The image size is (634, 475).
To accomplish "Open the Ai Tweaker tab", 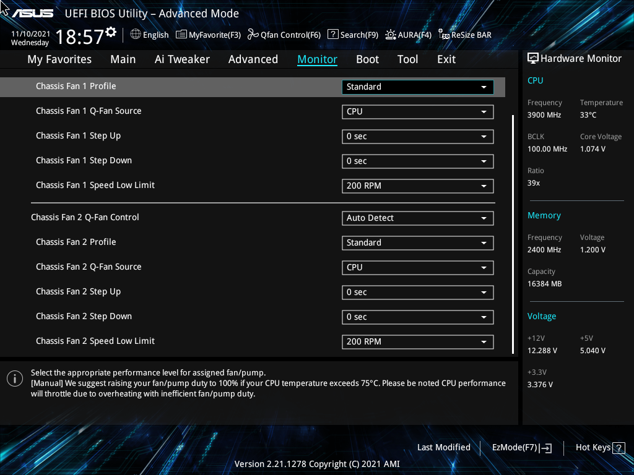I will pos(182,59).
